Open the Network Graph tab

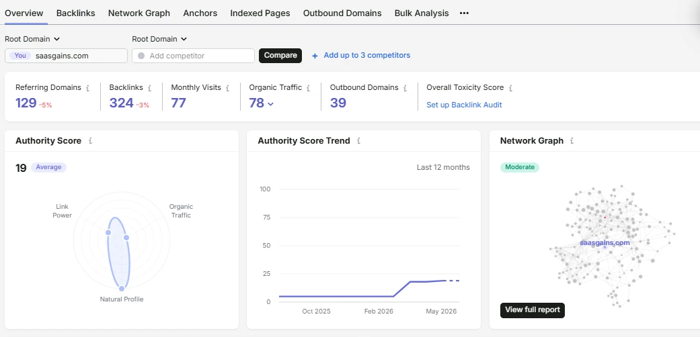pyautogui.click(x=139, y=13)
